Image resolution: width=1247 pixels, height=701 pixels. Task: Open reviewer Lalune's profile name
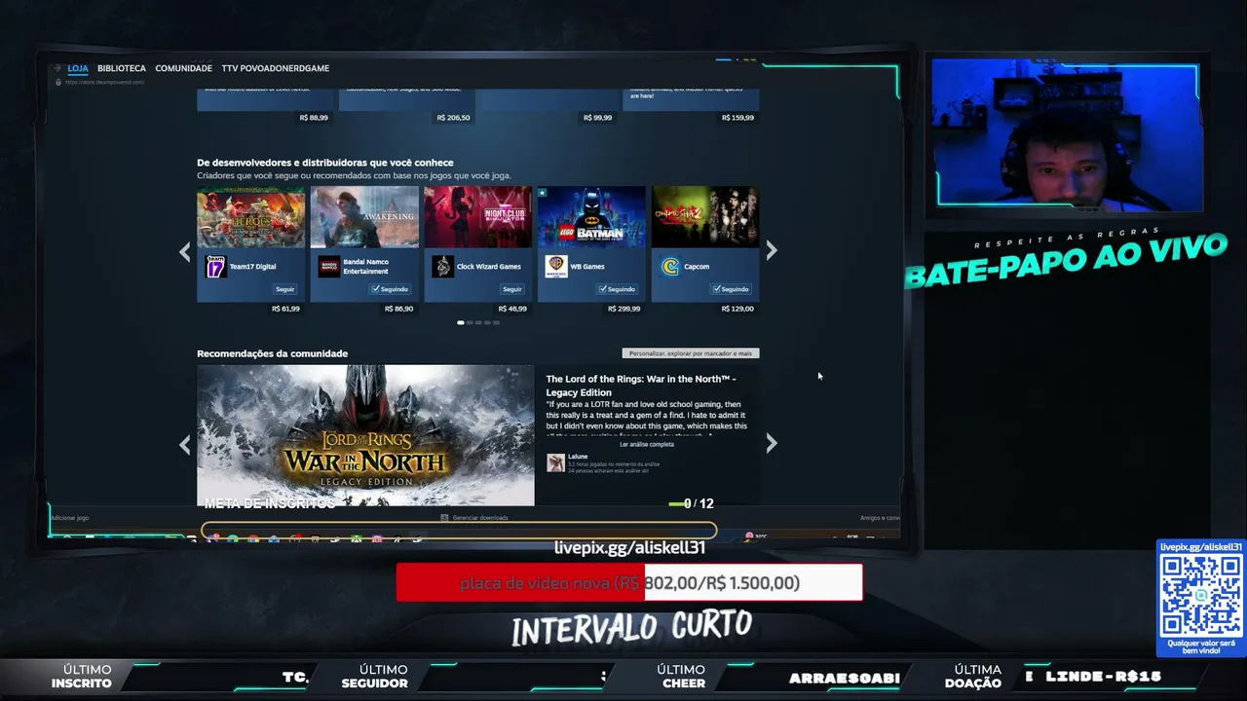click(578, 457)
